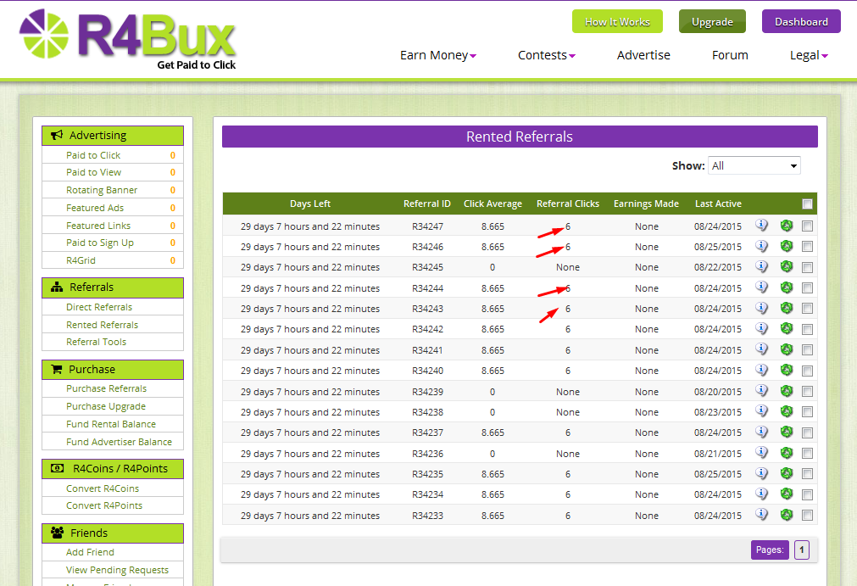857x586 pixels.
Task: Open the Purchase Referrals sidebar link
Action: pos(107,388)
